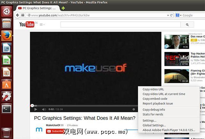Click the makeuseof video frame

[95, 68]
